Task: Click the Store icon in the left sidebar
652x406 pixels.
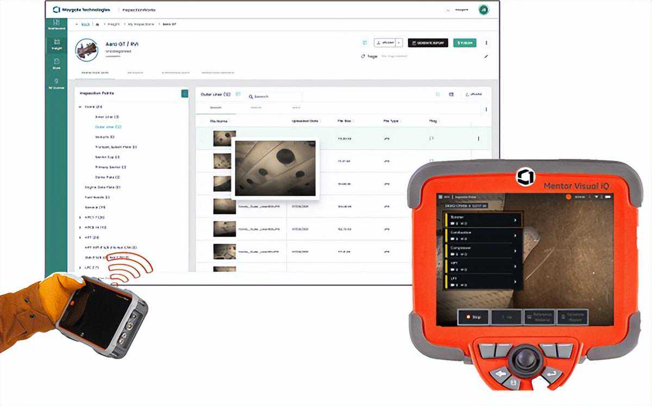Action: [x=57, y=64]
